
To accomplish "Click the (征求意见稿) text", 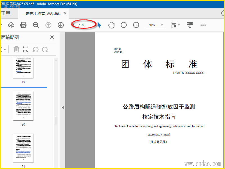I will [158, 142].
